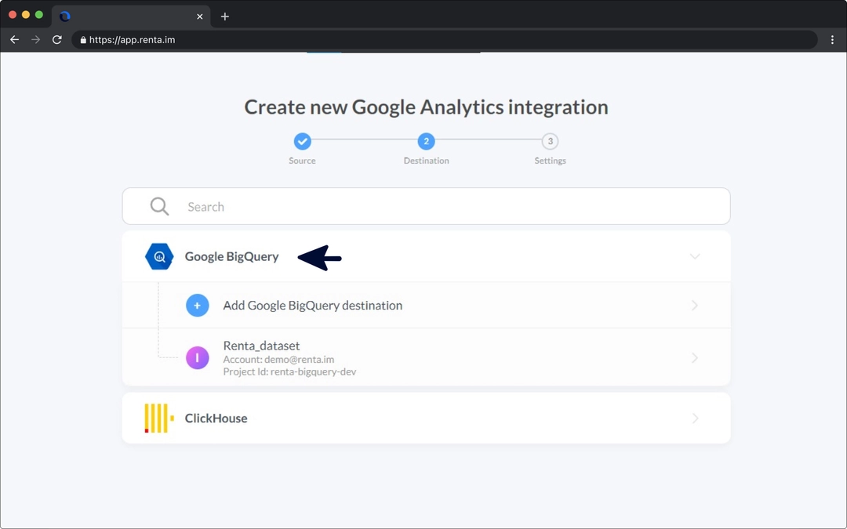Click the magnifying glass search icon
Image resolution: width=847 pixels, height=529 pixels.
click(159, 206)
